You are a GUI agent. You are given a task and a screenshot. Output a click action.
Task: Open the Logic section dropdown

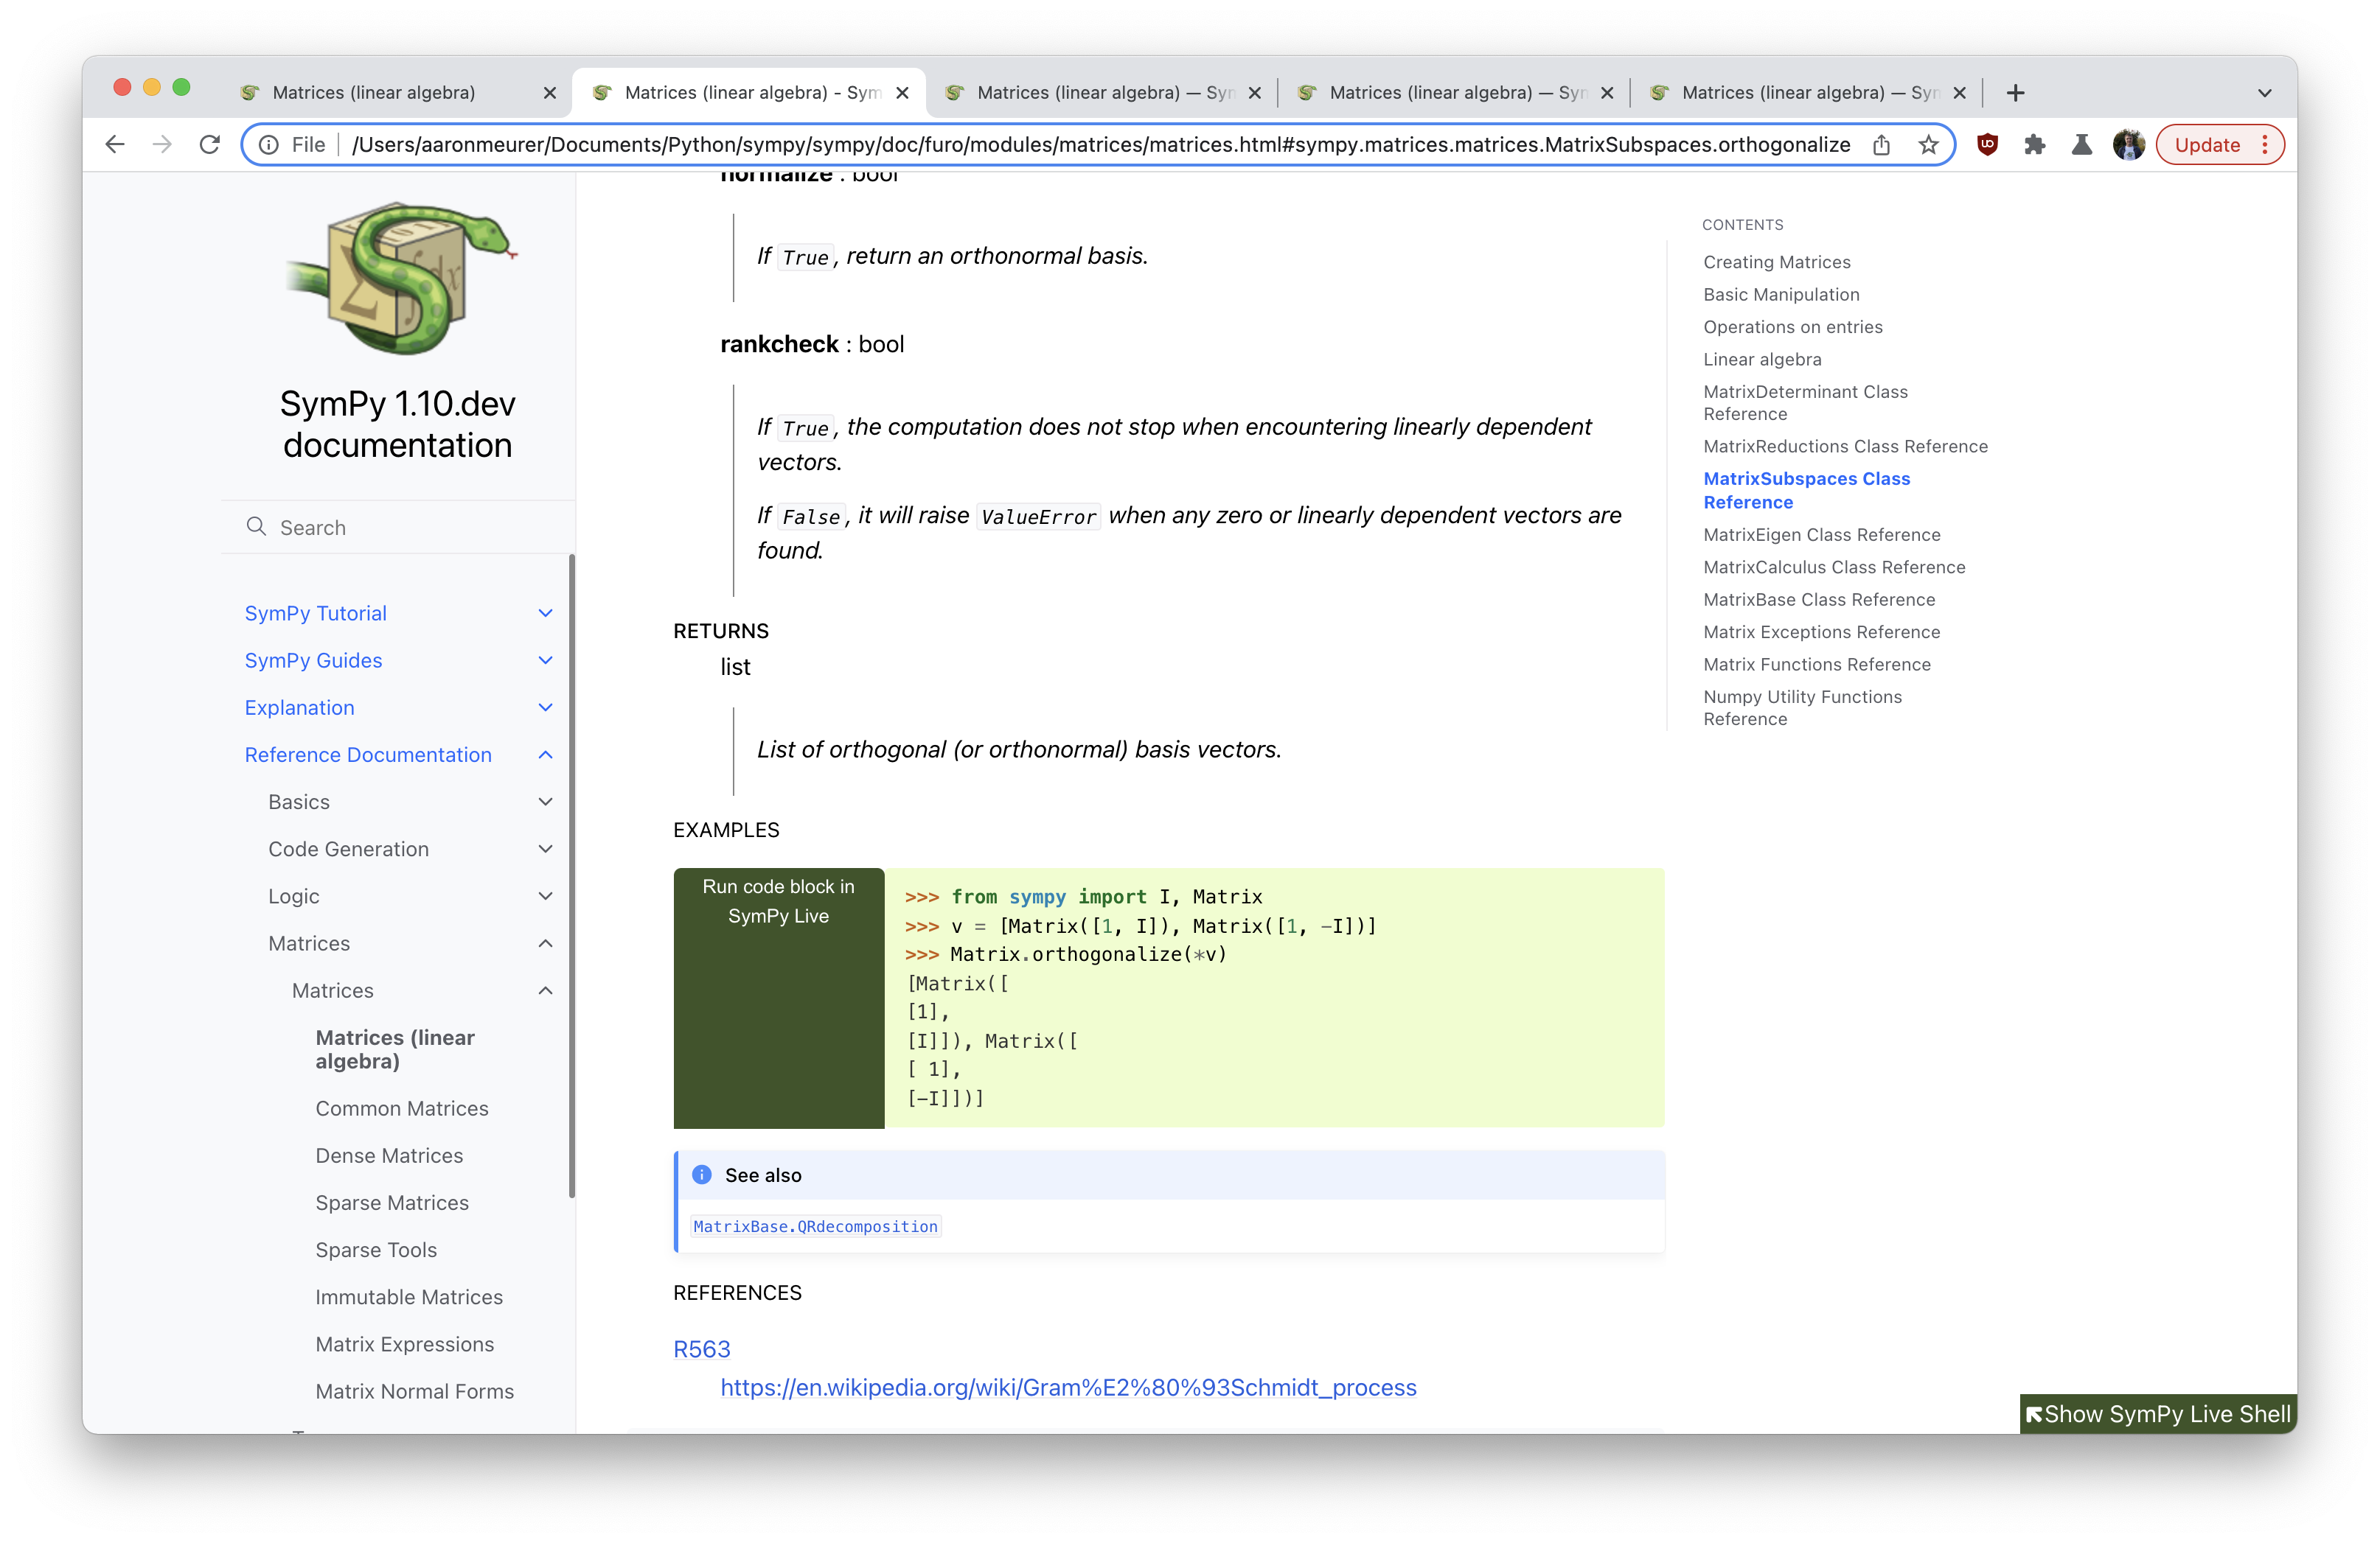tap(545, 895)
